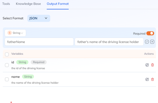This screenshot has width=158, height=103.
Task: Confirm the fatherName variable with checkmark icon
Action: 147,42
